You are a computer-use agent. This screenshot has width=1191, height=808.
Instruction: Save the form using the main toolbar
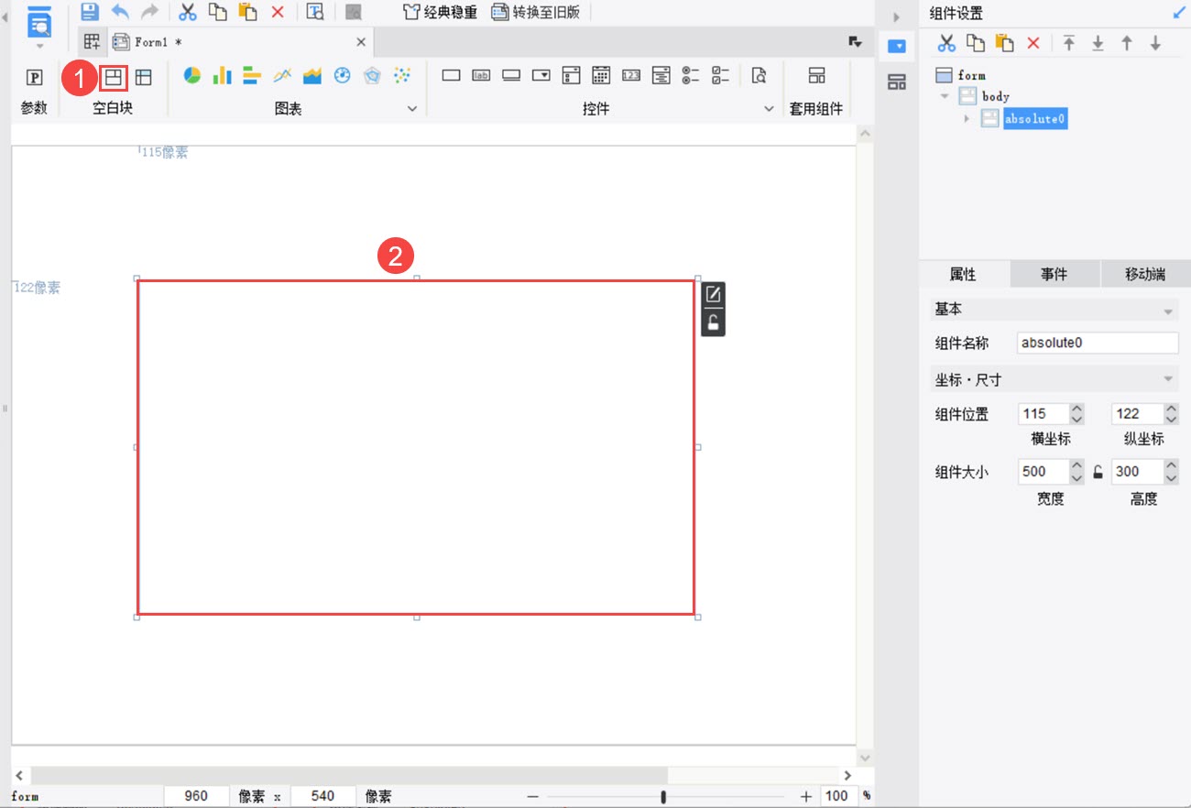point(89,12)
